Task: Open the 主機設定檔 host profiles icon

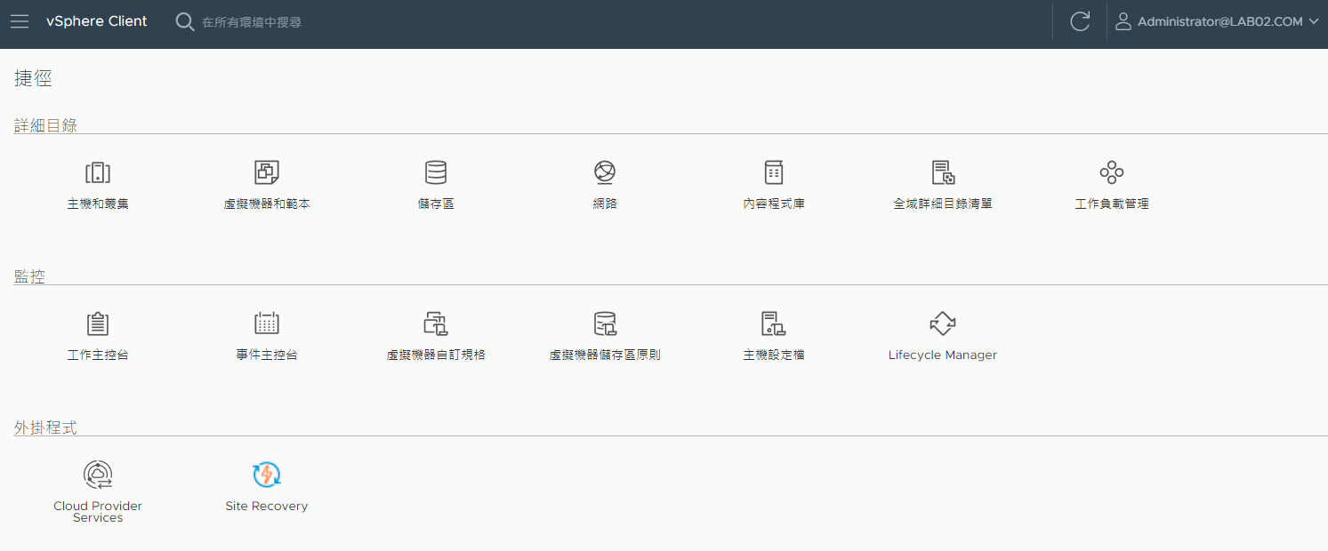Action: pos(774,323)
